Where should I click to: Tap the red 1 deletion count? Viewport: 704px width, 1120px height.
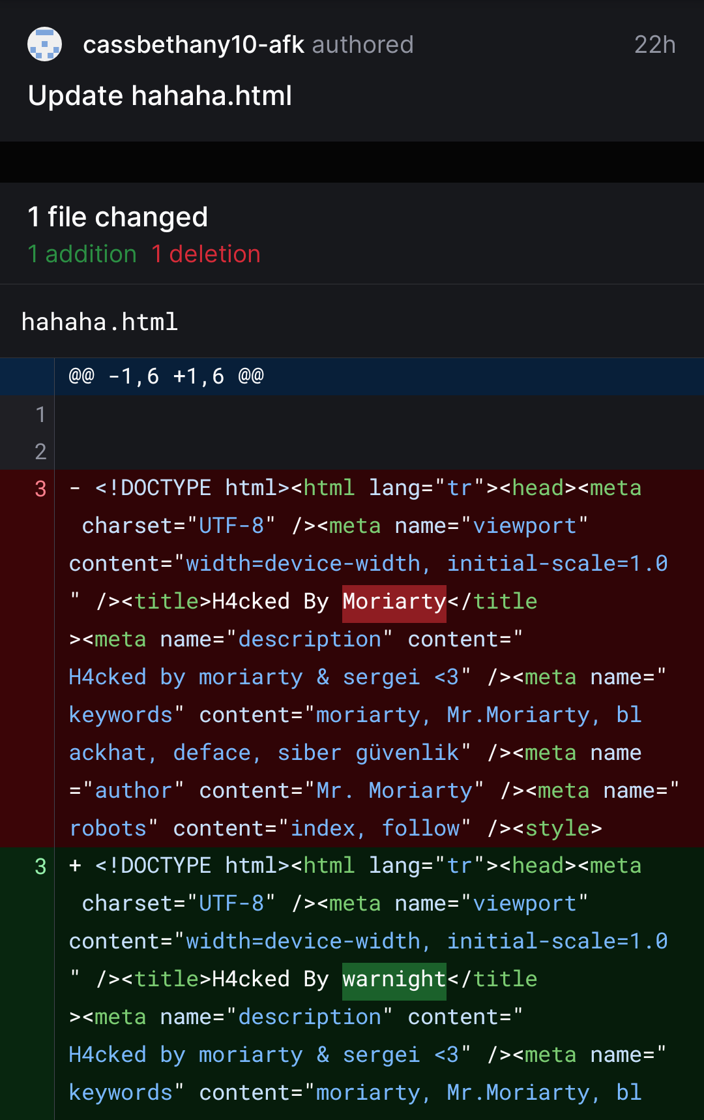pyautogui.click(x=206, y=254)
